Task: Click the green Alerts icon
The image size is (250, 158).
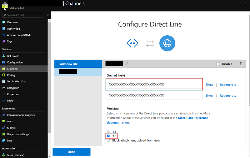Action: 4,121
